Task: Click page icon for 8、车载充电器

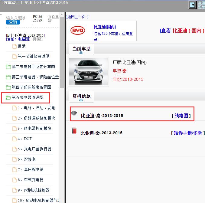Action: 15,180
